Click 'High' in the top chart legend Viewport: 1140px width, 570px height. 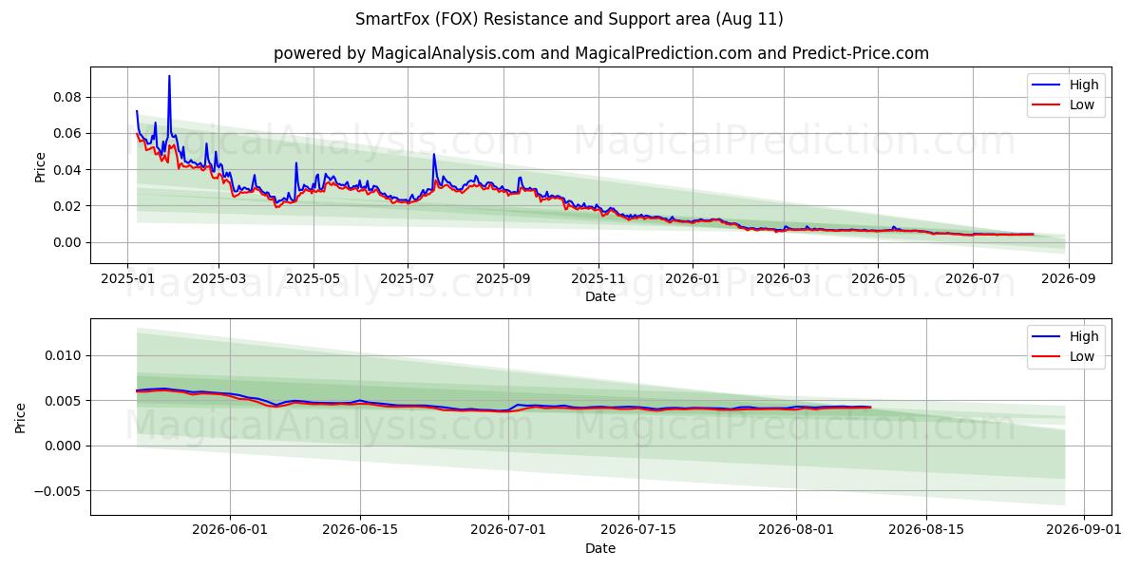(x=1083, y=85)
